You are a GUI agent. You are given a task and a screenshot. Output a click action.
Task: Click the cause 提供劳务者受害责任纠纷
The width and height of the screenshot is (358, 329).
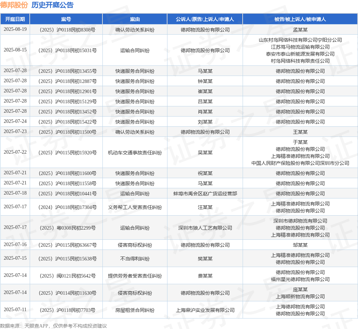[135, 276]
